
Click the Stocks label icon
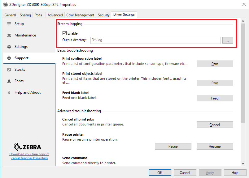coord(9,70)
